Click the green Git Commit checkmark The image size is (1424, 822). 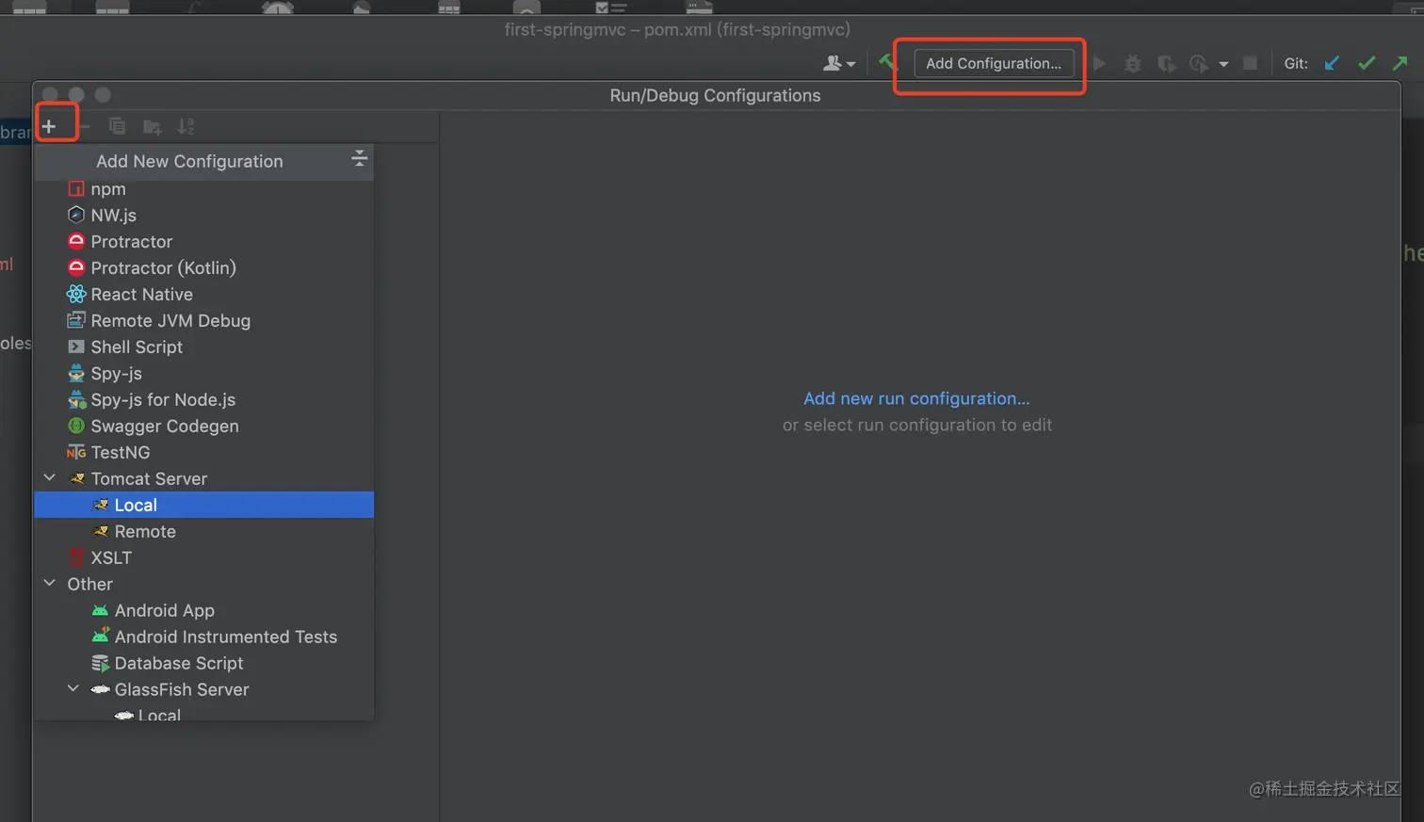pos(1367,63)
